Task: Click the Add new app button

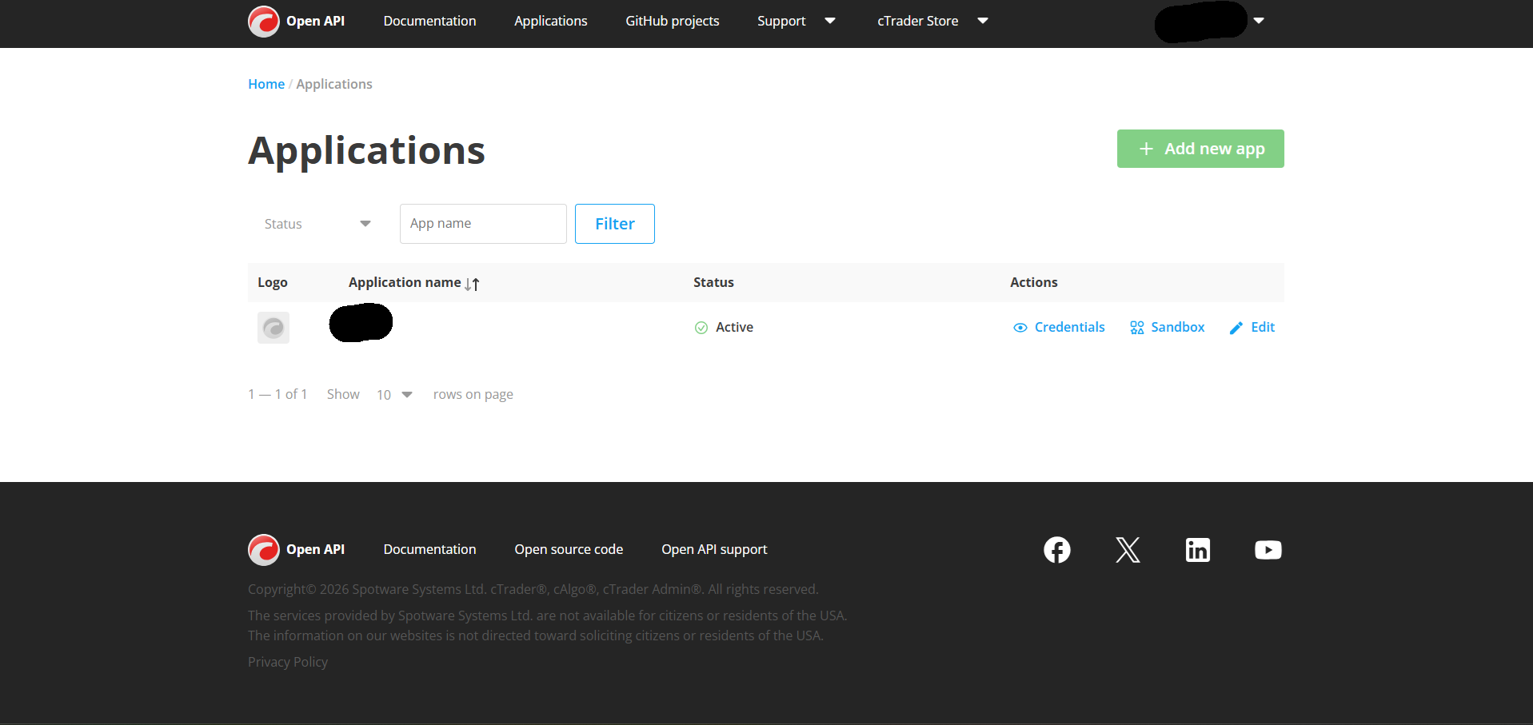Action: (1200, 149)
